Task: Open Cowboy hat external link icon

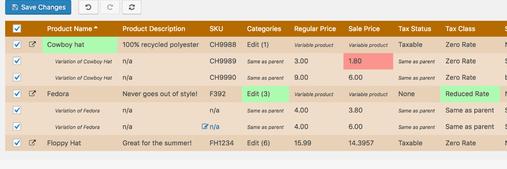Action: pyautogui.click(x=32, y=44)
